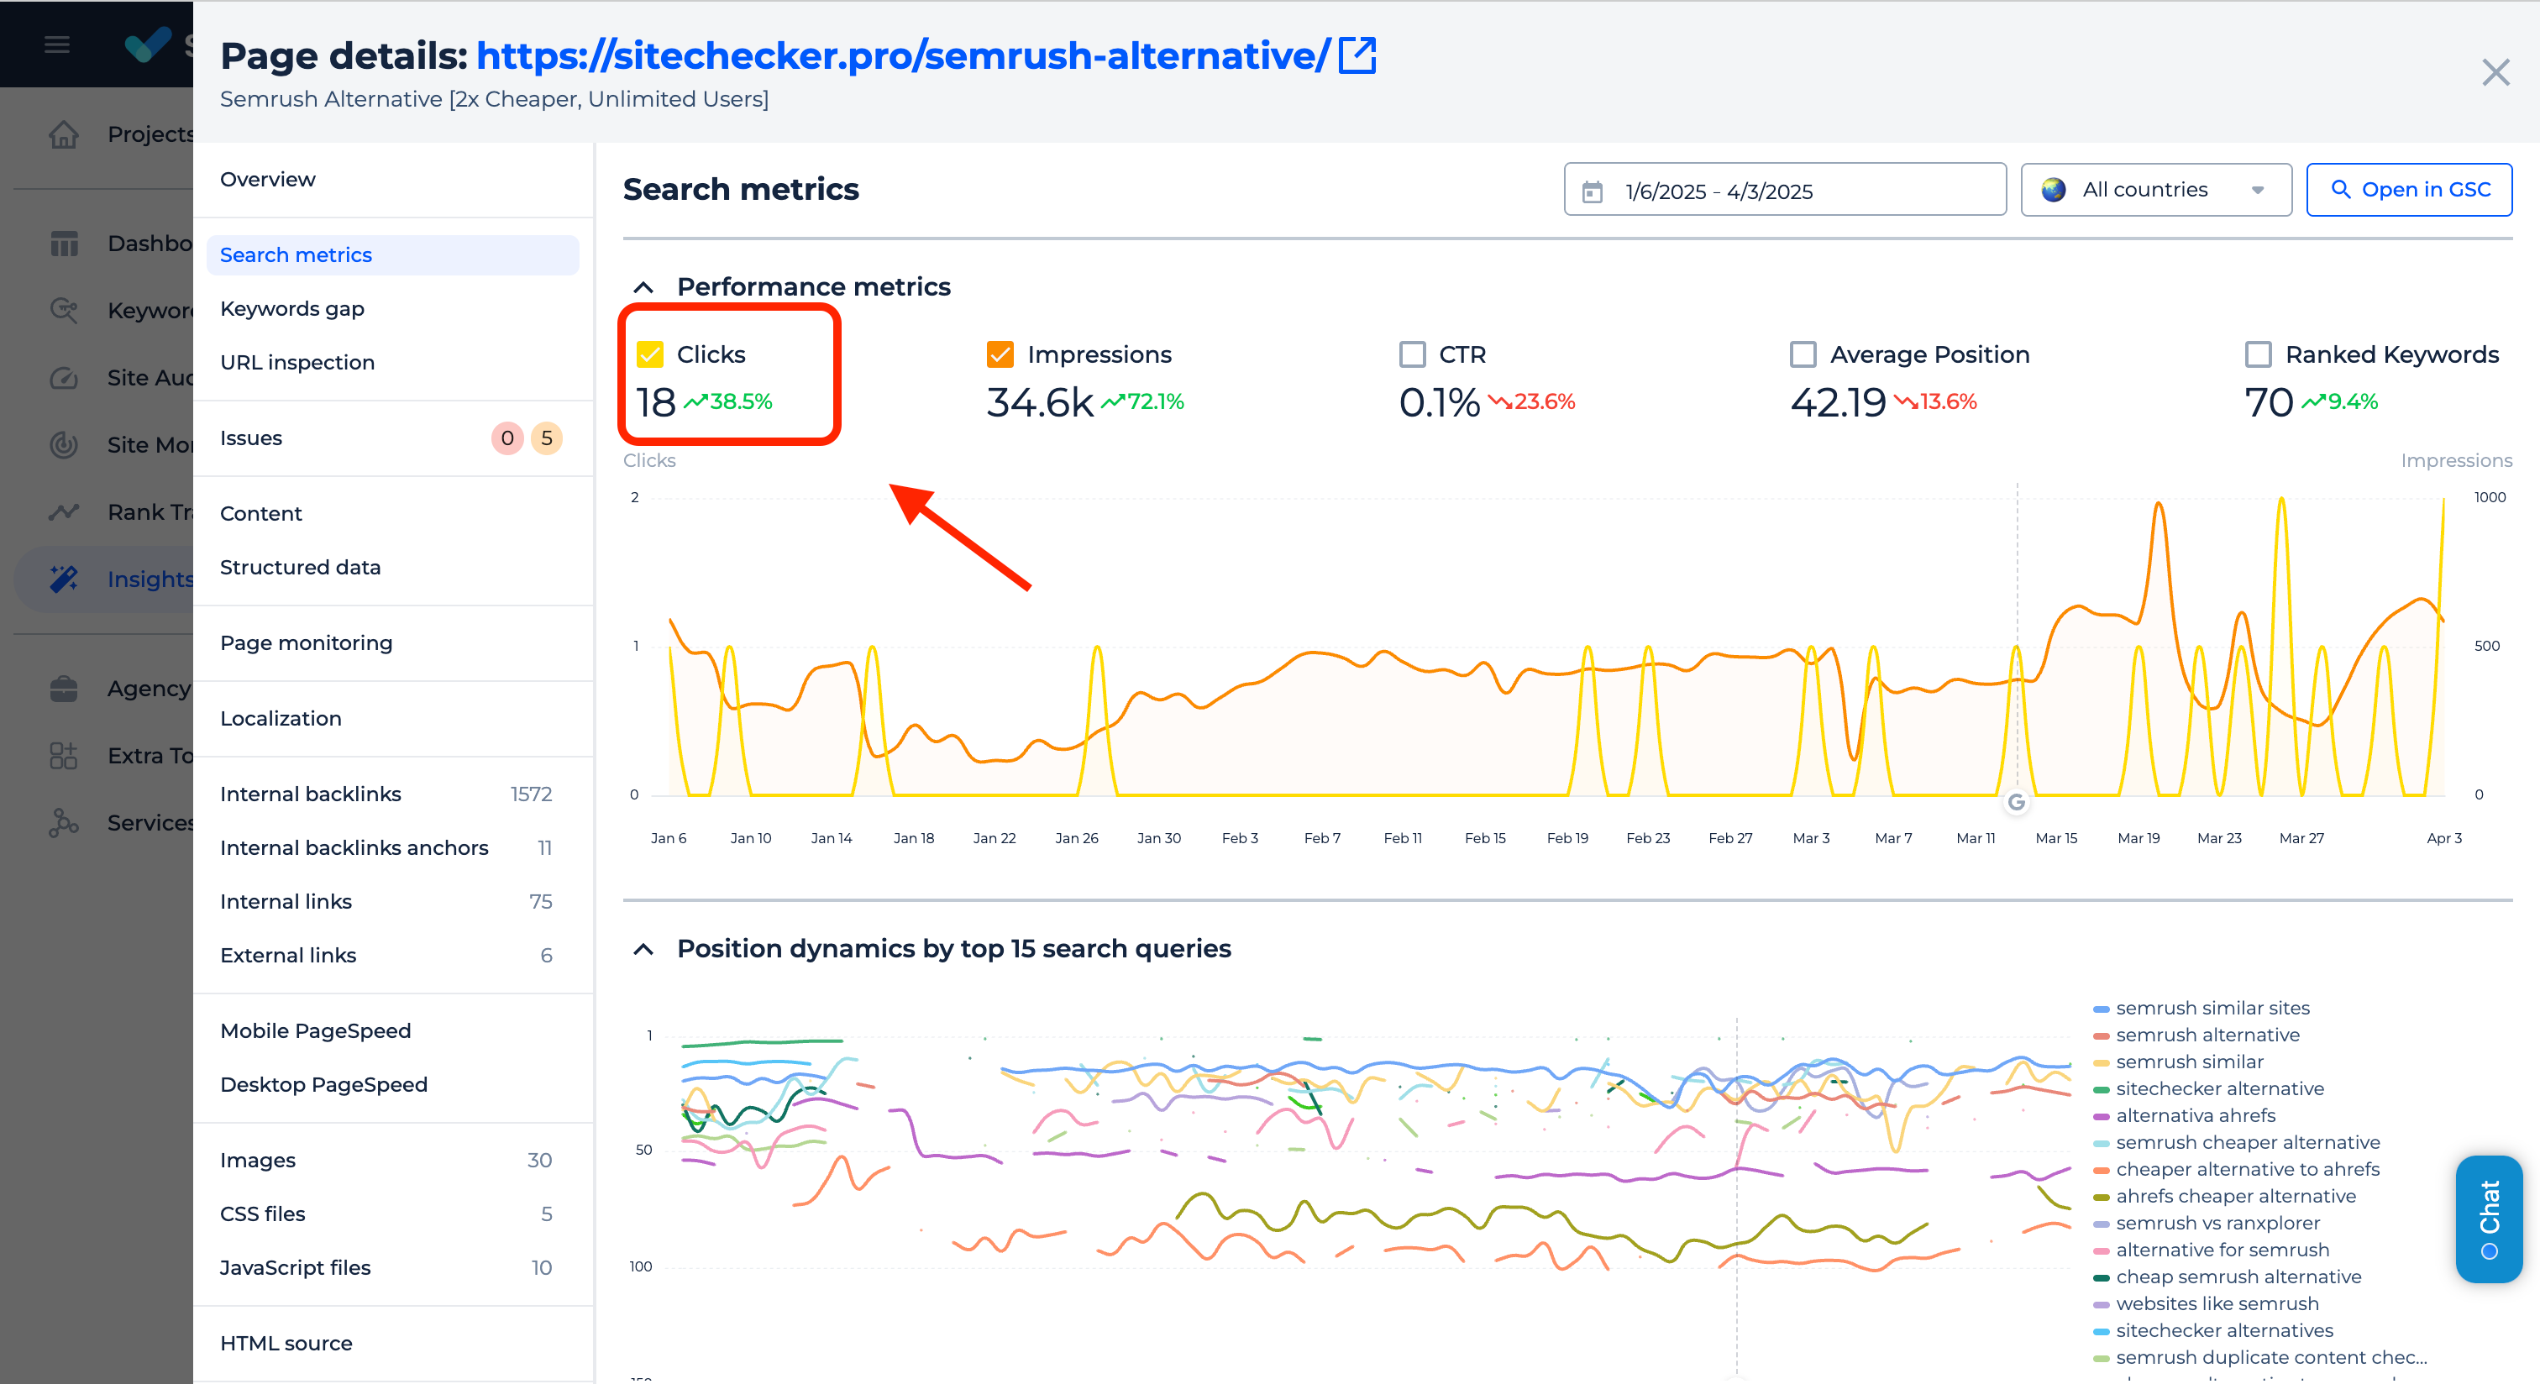Screen dimensions: 2540x1384
Task: Select Search metrics in side menu
Action: tap(392, 255)
